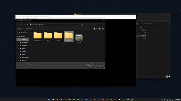
Task: Expand the chevron after This PC in the breadcrumb
Action: pos(38,25)
